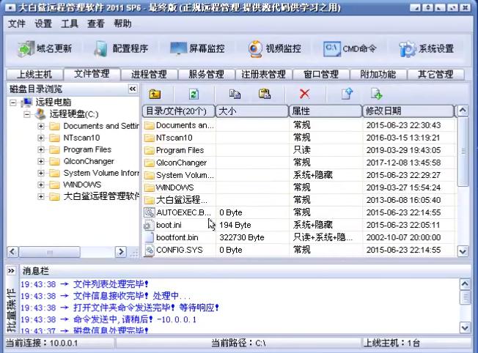The image size is (478, 353).
Task: Click WINDOWS folder icon in file list
Action: point(149,187)
